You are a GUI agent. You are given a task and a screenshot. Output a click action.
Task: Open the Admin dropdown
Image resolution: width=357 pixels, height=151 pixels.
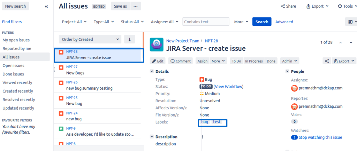click(290, 61)
